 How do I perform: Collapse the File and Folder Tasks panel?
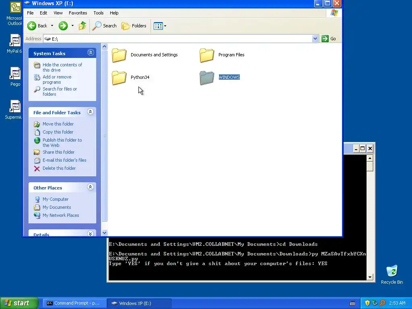[x=91, y=112]
